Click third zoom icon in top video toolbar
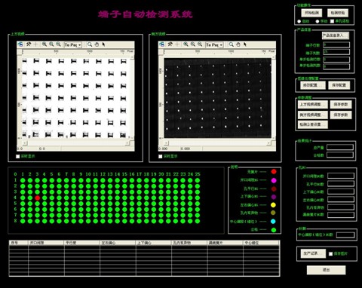The height and width of the screenshot is (288, 362). [58, 44]
